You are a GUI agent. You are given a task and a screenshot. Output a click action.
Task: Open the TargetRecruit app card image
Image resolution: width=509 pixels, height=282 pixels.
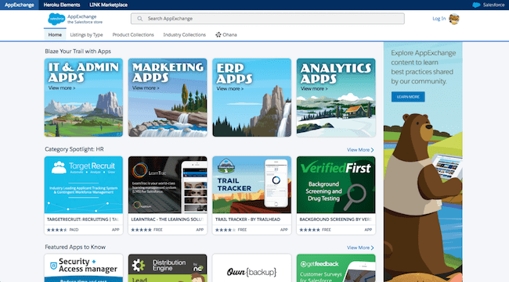click(x=84, y=185)
